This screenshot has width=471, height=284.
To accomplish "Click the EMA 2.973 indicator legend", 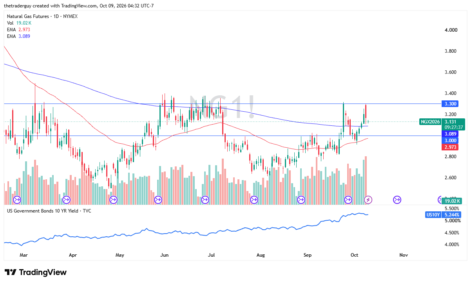I will click(x=19, y=30).
